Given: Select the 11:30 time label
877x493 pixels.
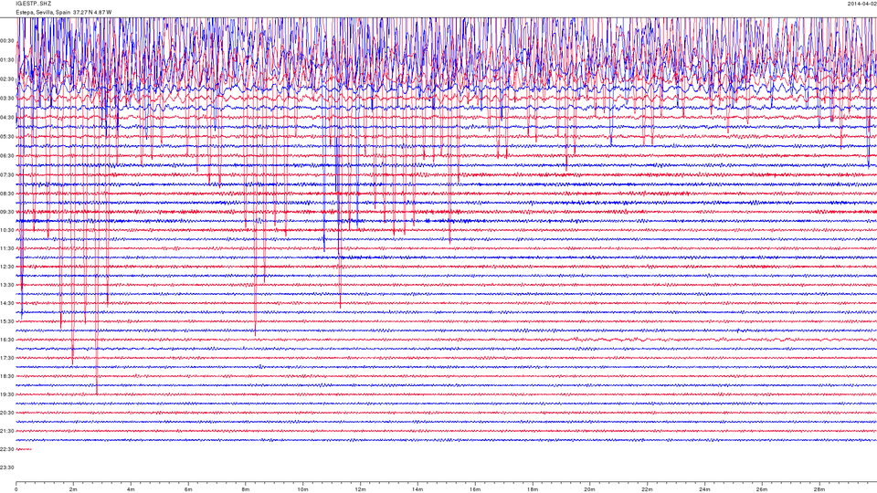Looking at the screenshot, I should pos(7,248).
